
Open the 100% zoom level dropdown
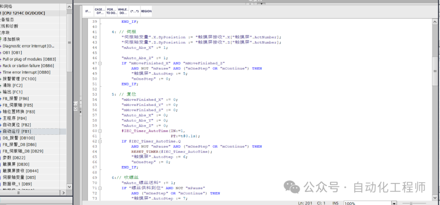394,203
